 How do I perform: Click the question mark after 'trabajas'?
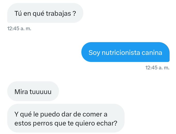[74, 13]
